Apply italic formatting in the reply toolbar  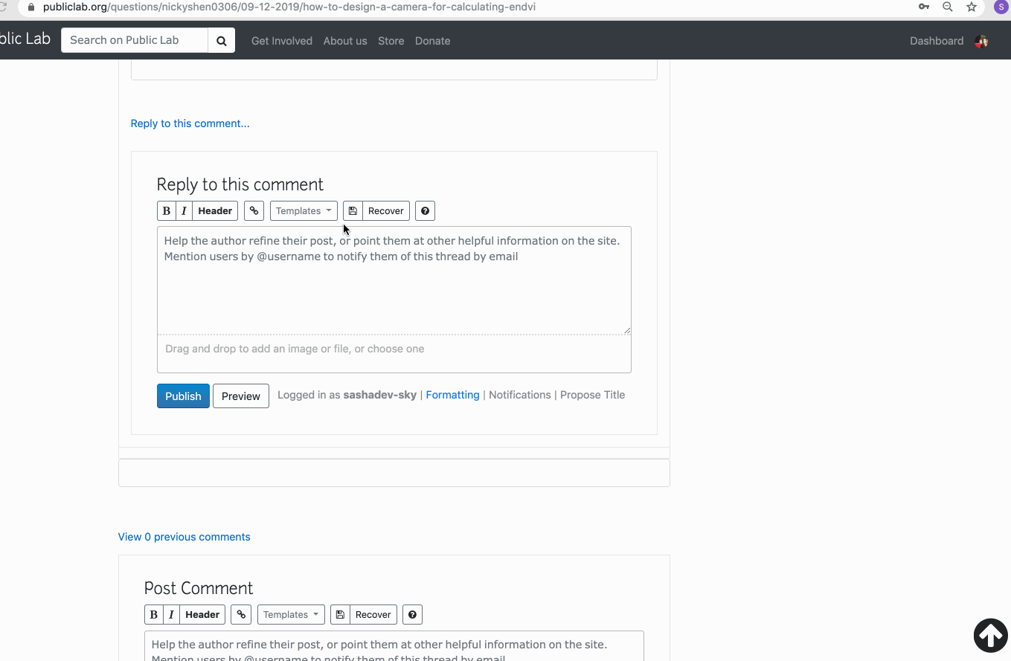tap(184, 210)
